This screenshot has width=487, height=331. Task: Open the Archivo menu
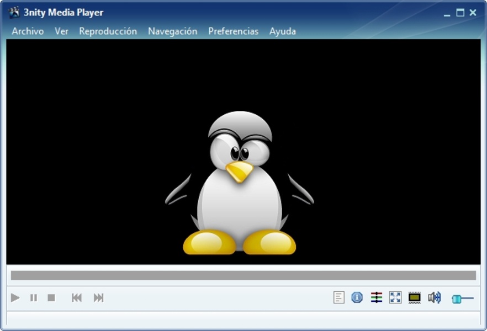(28, 31)
